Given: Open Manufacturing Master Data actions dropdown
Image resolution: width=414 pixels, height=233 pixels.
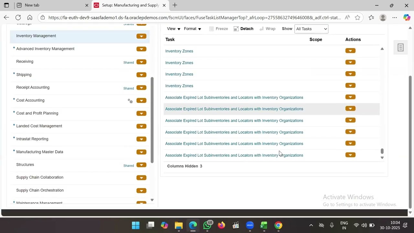Looking at the screenshot, I should (141, 152).
